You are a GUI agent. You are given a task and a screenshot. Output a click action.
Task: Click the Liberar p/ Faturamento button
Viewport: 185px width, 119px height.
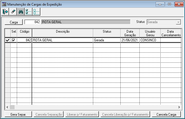82,114
